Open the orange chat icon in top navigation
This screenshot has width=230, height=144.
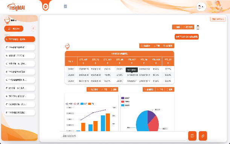point(46,7)
